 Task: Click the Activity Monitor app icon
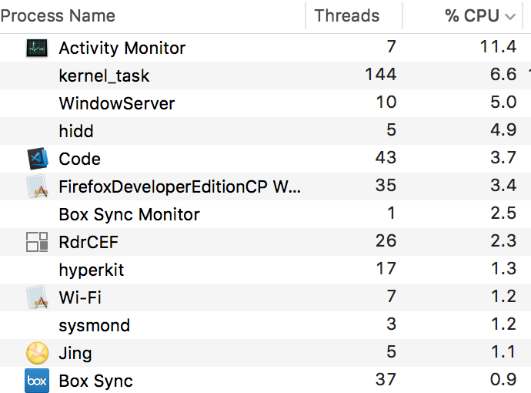pos(37,48)
